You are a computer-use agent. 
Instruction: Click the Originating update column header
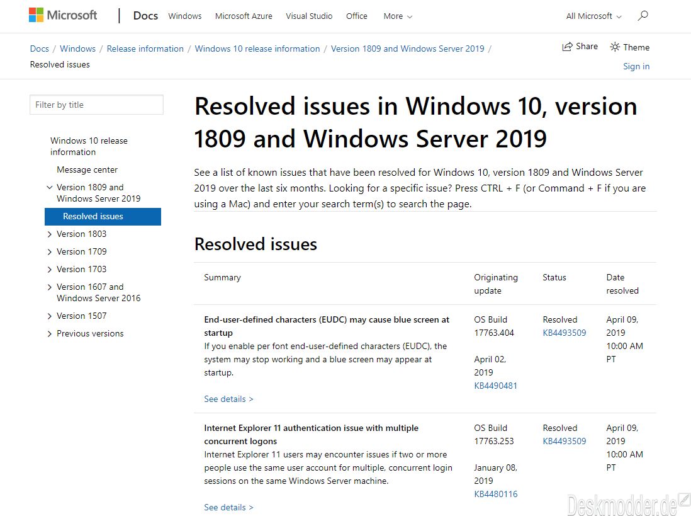coord(496,284)
